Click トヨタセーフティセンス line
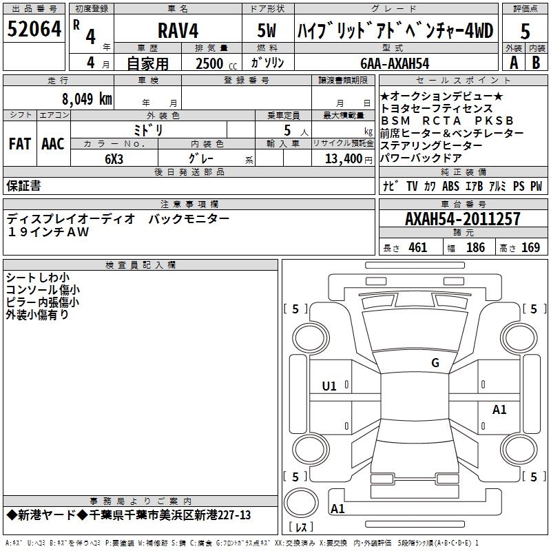This screenshot has height=551, width=551. 437,108
